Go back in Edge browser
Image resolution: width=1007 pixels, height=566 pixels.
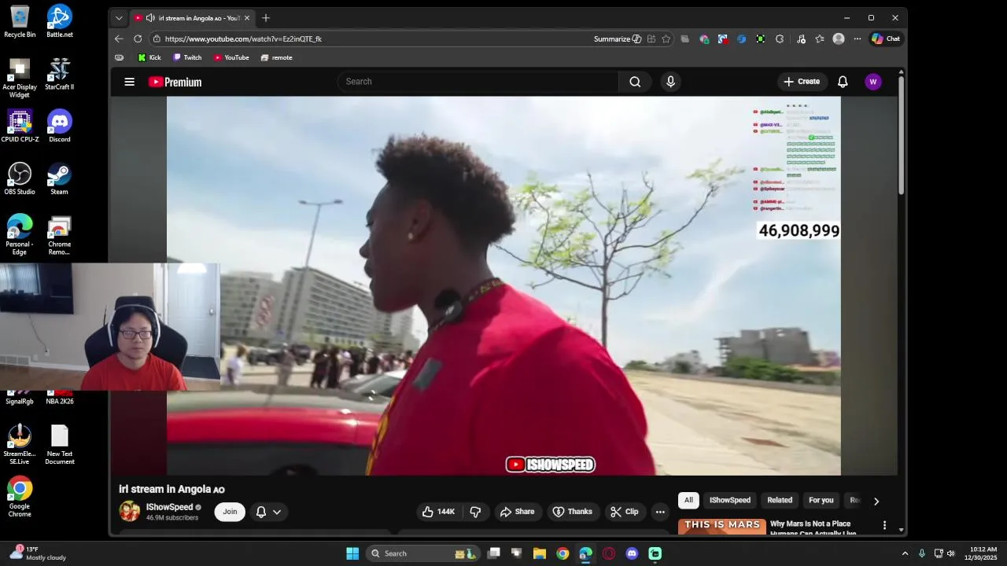pos(119,39)
